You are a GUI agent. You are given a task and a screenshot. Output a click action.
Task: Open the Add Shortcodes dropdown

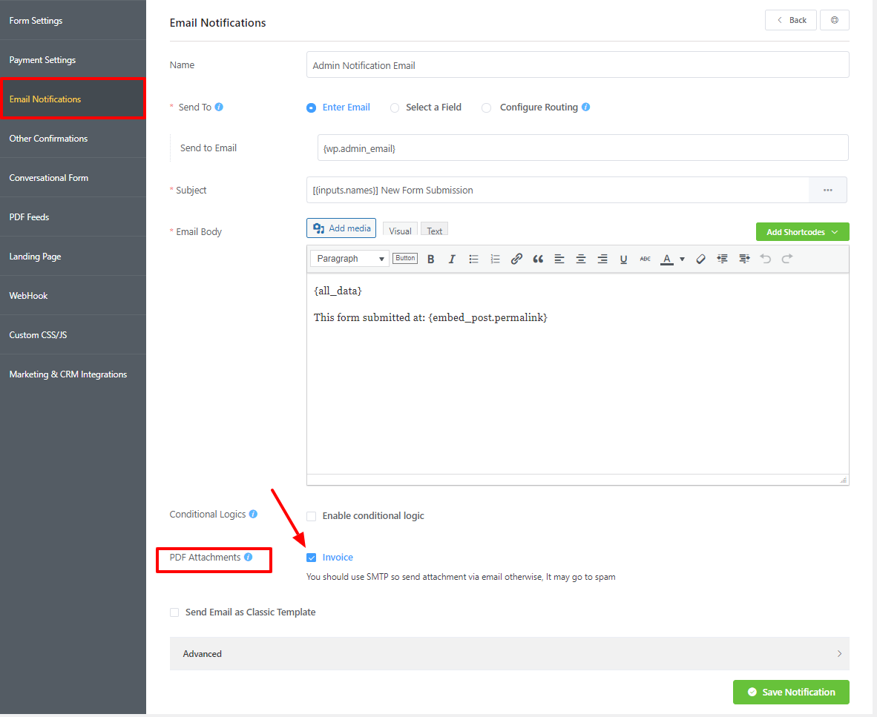coord(802,231)
